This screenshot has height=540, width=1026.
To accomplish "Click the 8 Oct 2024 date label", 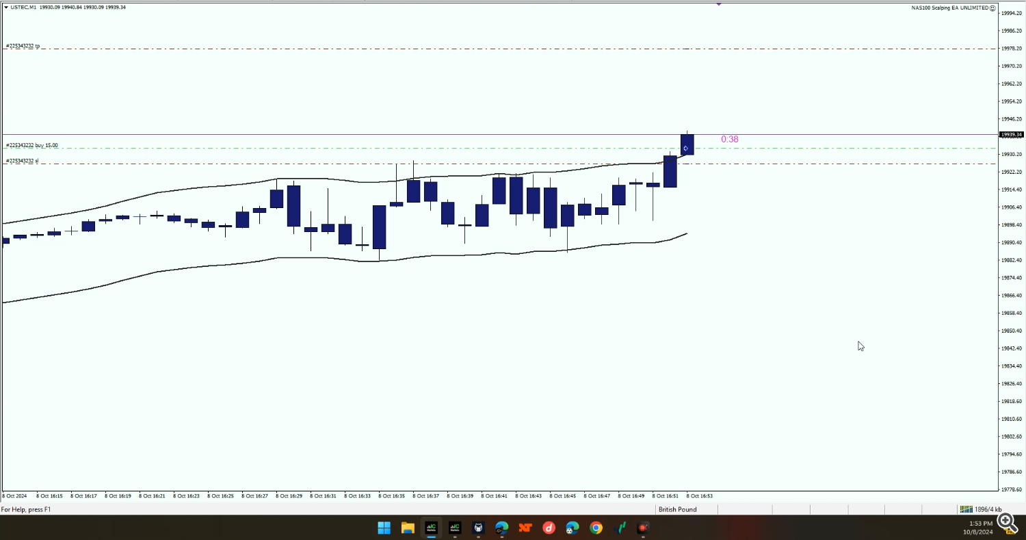I will coord(14,496).
